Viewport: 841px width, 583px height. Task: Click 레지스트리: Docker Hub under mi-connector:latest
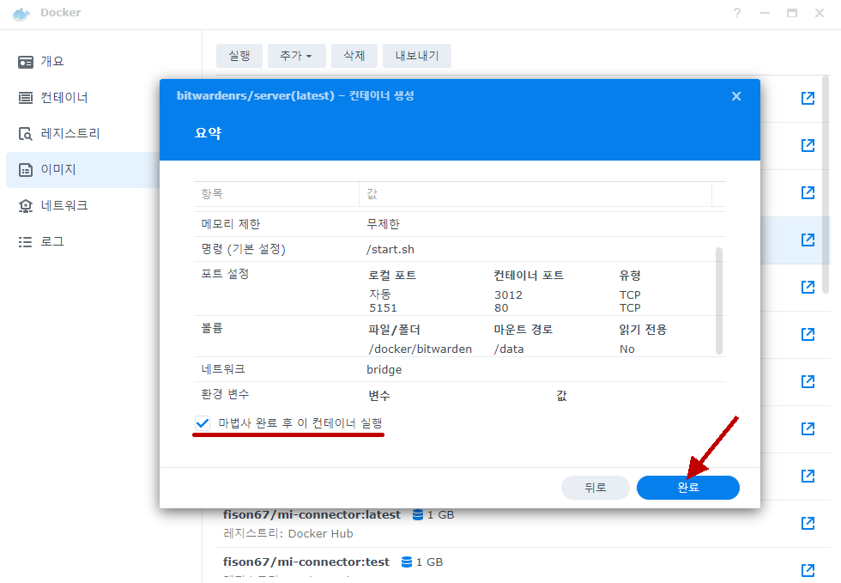(288, 533)
